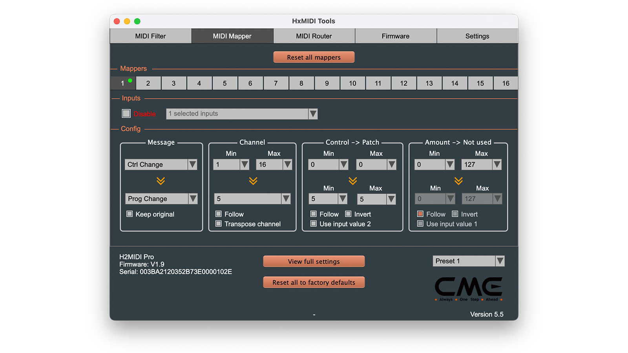Open the Firmware tab
The width and height of the screenshot is (628, 353).
click(x=396, y=36)
